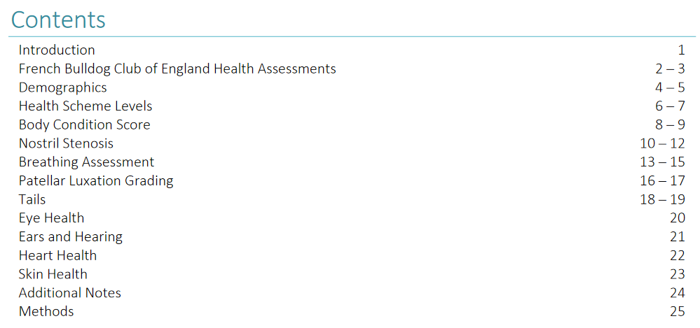The image size is (700, 328).
Task: Click page range 10 – 12
Action: [x=662, y=143]
